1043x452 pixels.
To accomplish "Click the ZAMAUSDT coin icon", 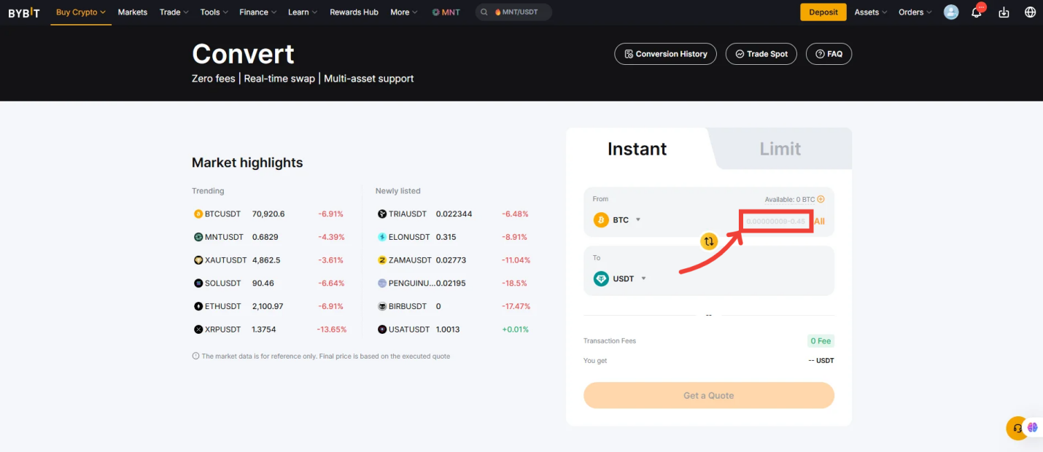I will pos(382,260).
